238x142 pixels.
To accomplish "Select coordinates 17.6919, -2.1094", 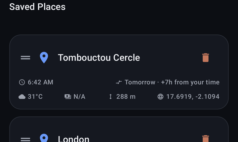I will coord(193,97).
